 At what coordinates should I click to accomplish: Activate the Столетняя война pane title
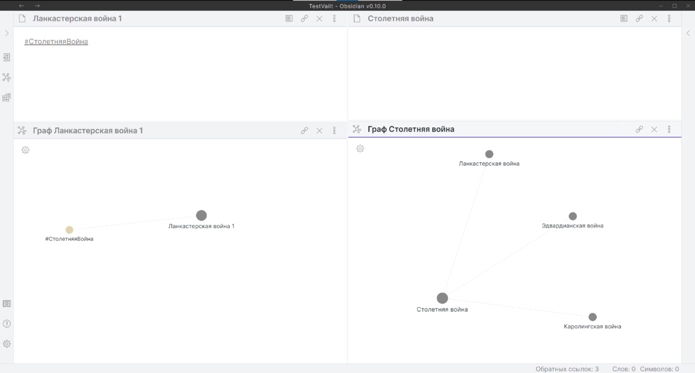(400, 19)
